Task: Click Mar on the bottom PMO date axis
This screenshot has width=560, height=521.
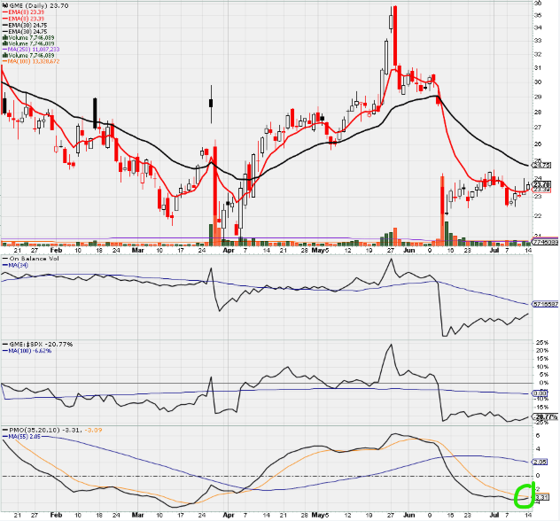Action: click(138, 516)
